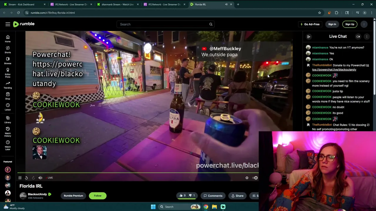Click the Rumble Premium button
376x211 pixels.
73,196
